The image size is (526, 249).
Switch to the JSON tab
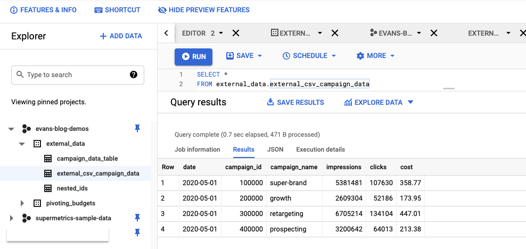click(x=275, y=150)
